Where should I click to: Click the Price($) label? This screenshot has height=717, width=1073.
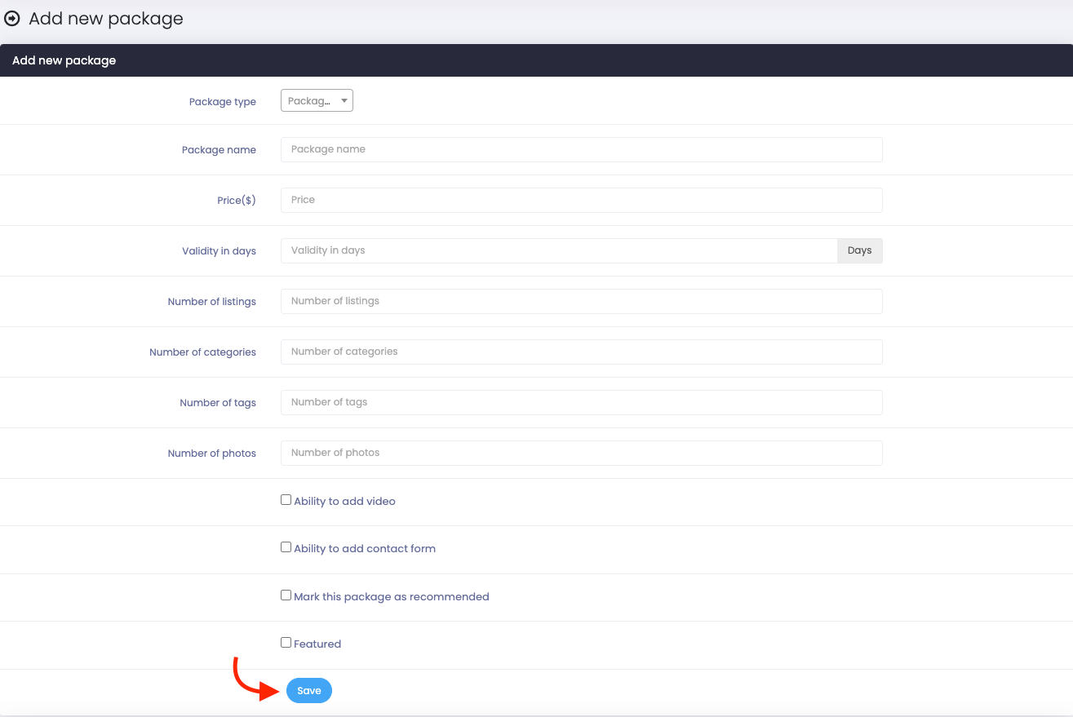tap(237, 201)
